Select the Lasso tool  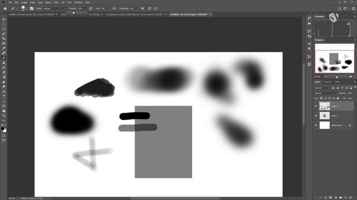point(4,29)
